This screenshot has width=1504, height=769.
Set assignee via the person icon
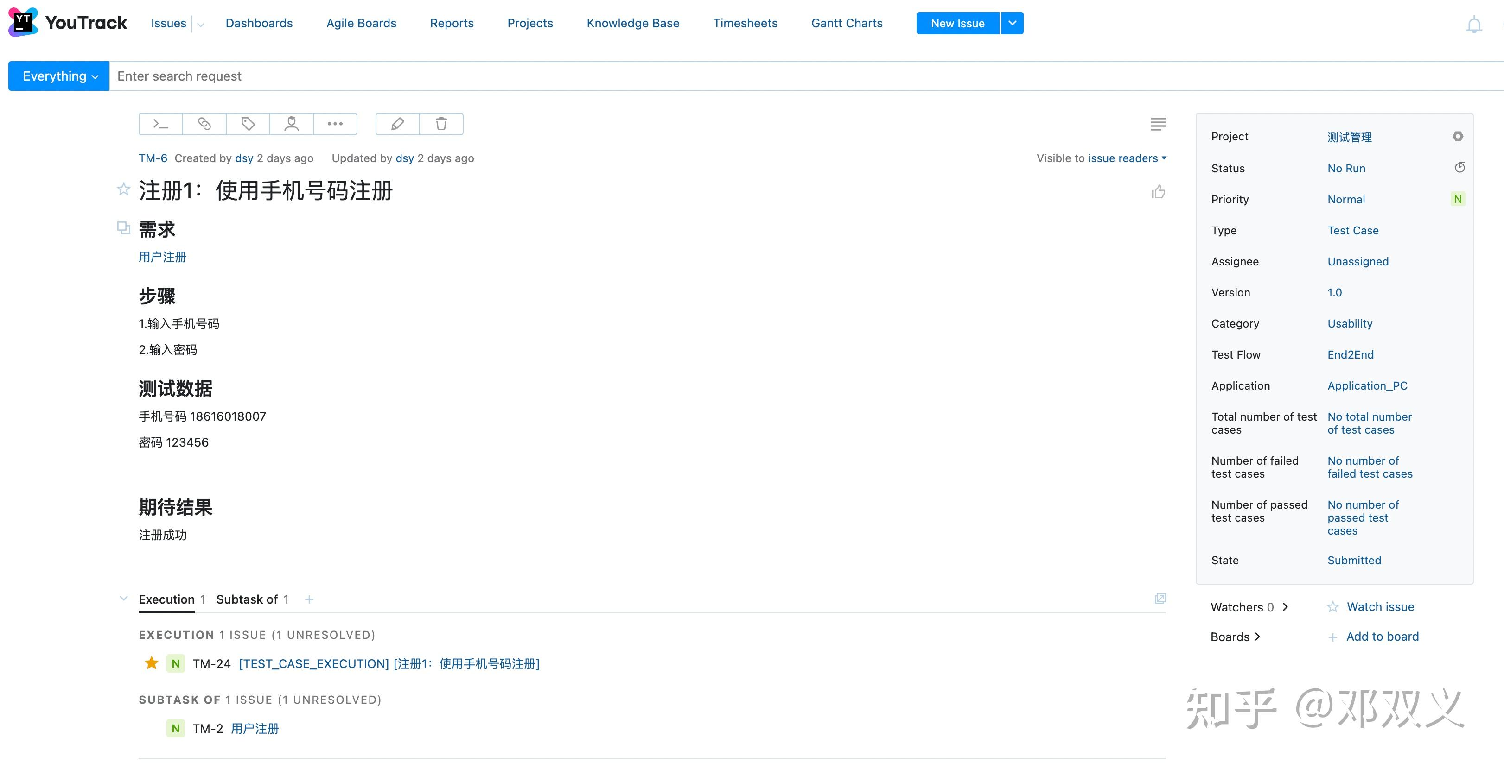point(291,124)
